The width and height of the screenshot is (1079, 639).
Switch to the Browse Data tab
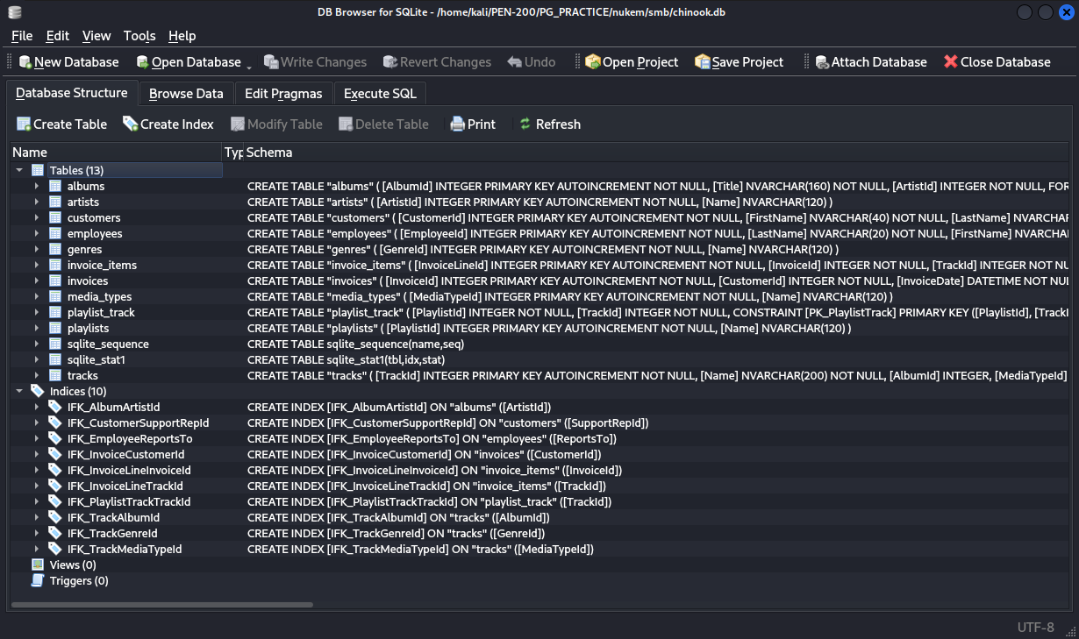pos(186,94)
